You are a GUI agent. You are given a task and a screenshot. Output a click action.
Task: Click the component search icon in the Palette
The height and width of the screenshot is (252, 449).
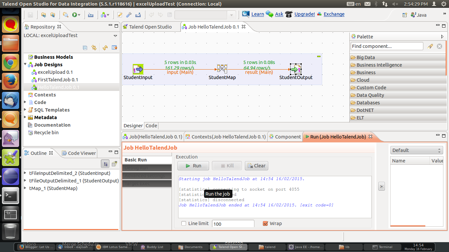(430, 46)
